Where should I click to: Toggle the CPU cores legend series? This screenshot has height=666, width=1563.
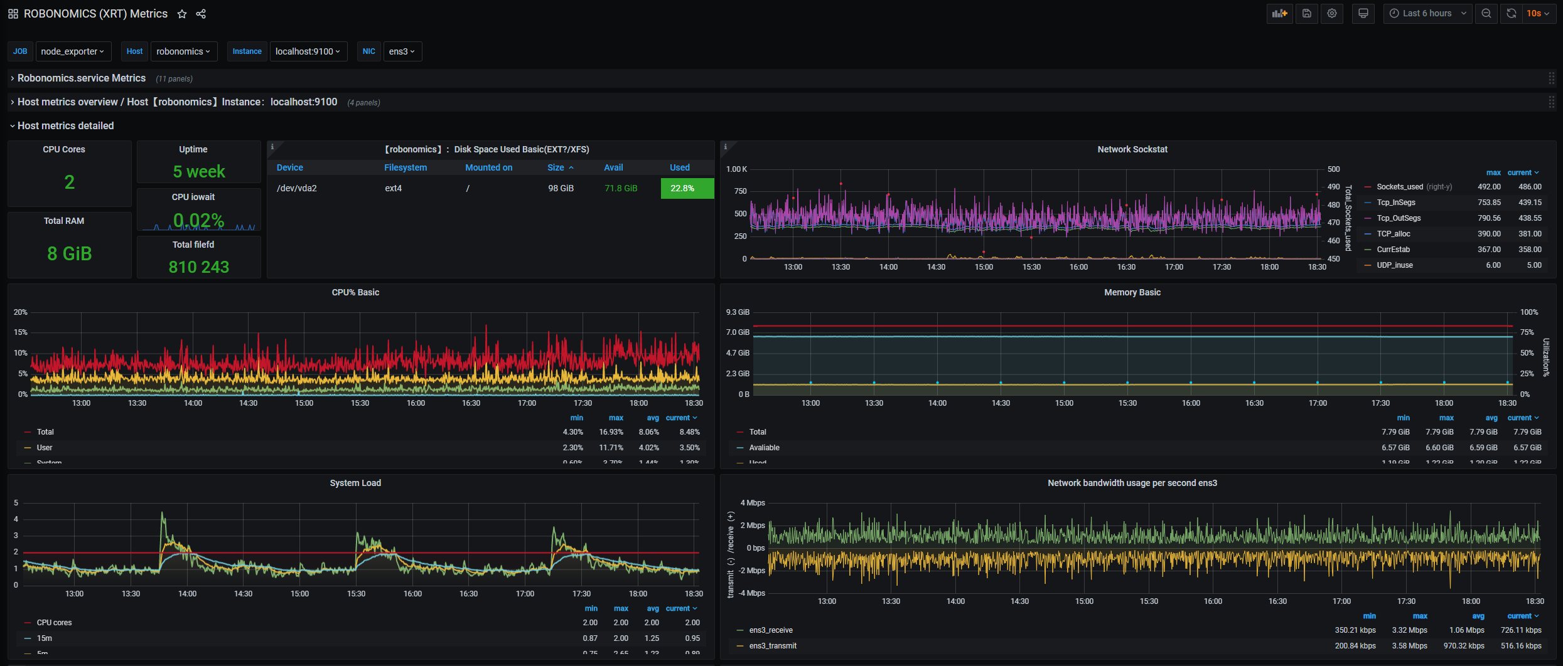(x=54, y=623)
